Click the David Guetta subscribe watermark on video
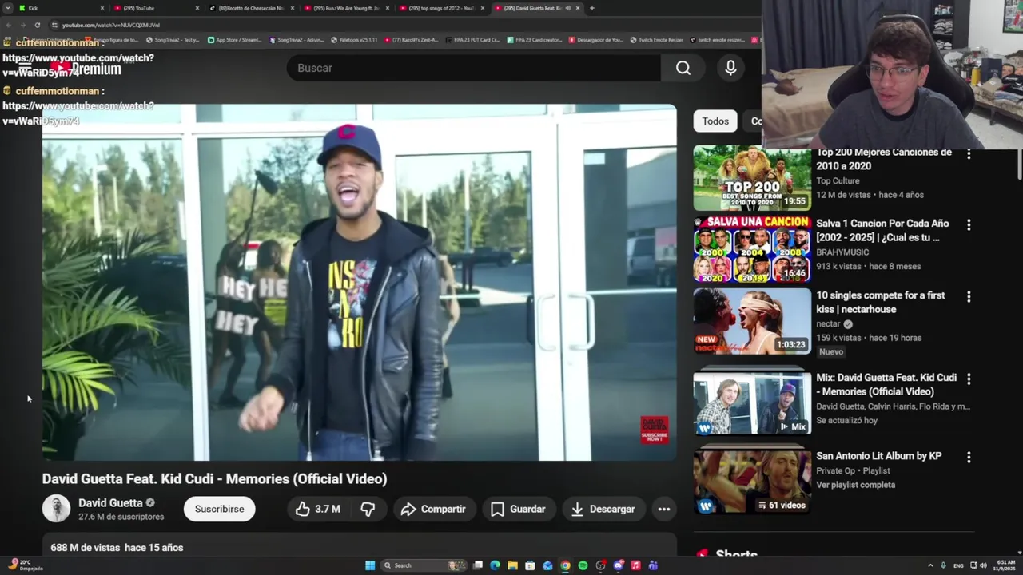Viewport: 1023px width, 575px height. (654, 430)
